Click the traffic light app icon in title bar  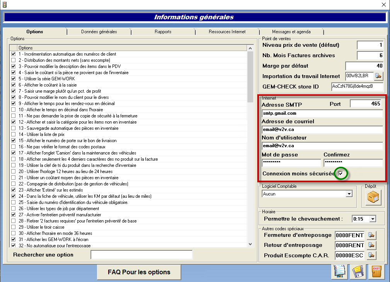point(5,5)
